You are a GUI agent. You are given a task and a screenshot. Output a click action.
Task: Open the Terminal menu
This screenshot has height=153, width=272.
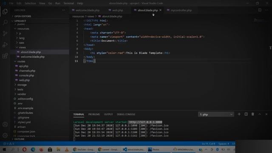pyautogui.click(x=68, y=3)
